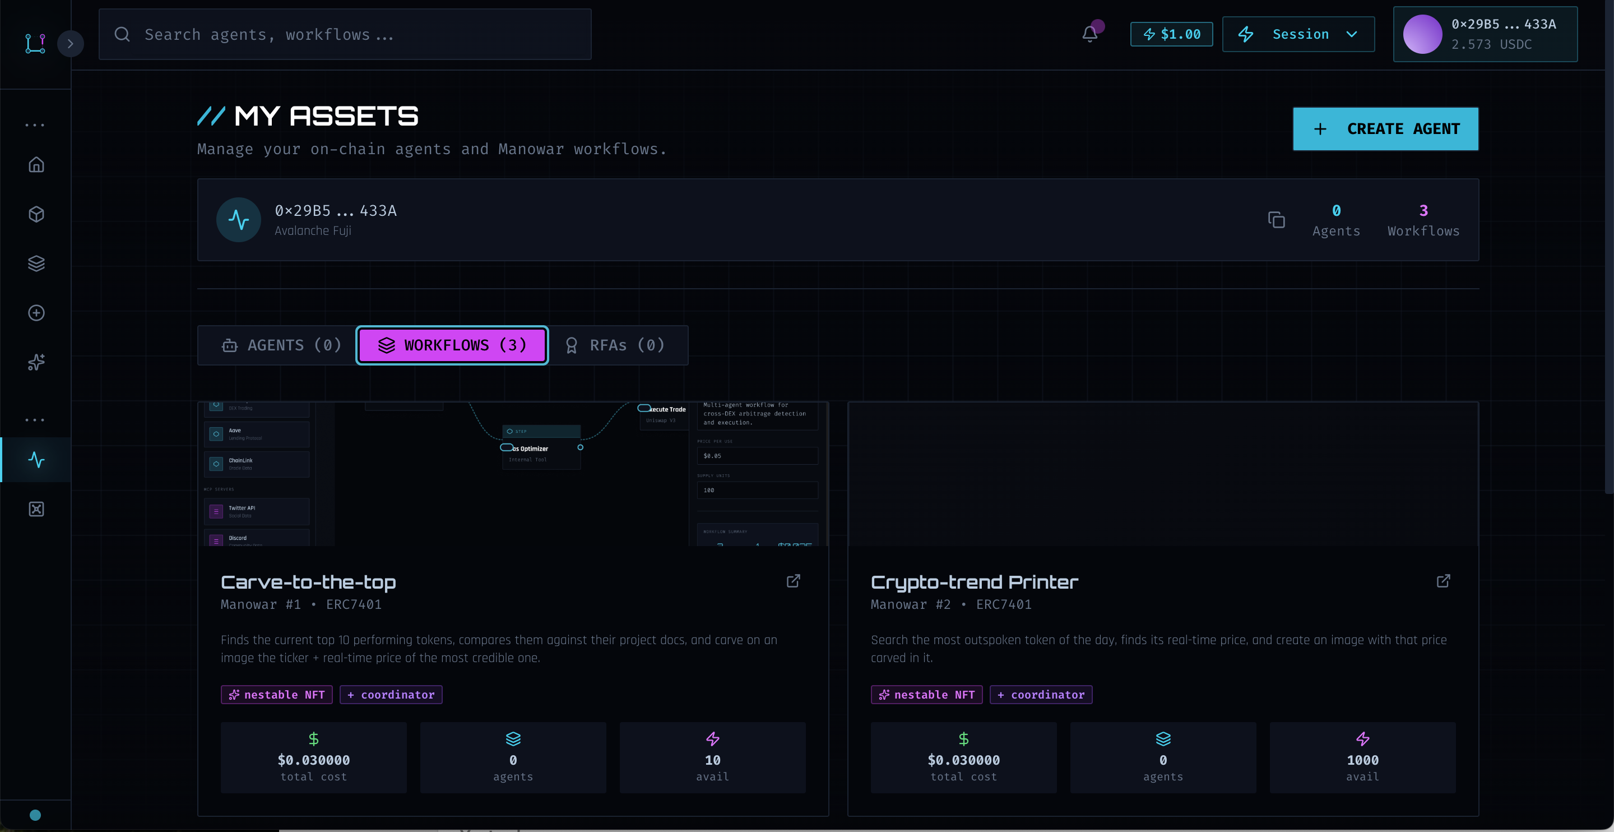This screenshot has height=832, width=1614.
Task: Expand the sidebar with chevron arrow
Action: pos(70,44)
